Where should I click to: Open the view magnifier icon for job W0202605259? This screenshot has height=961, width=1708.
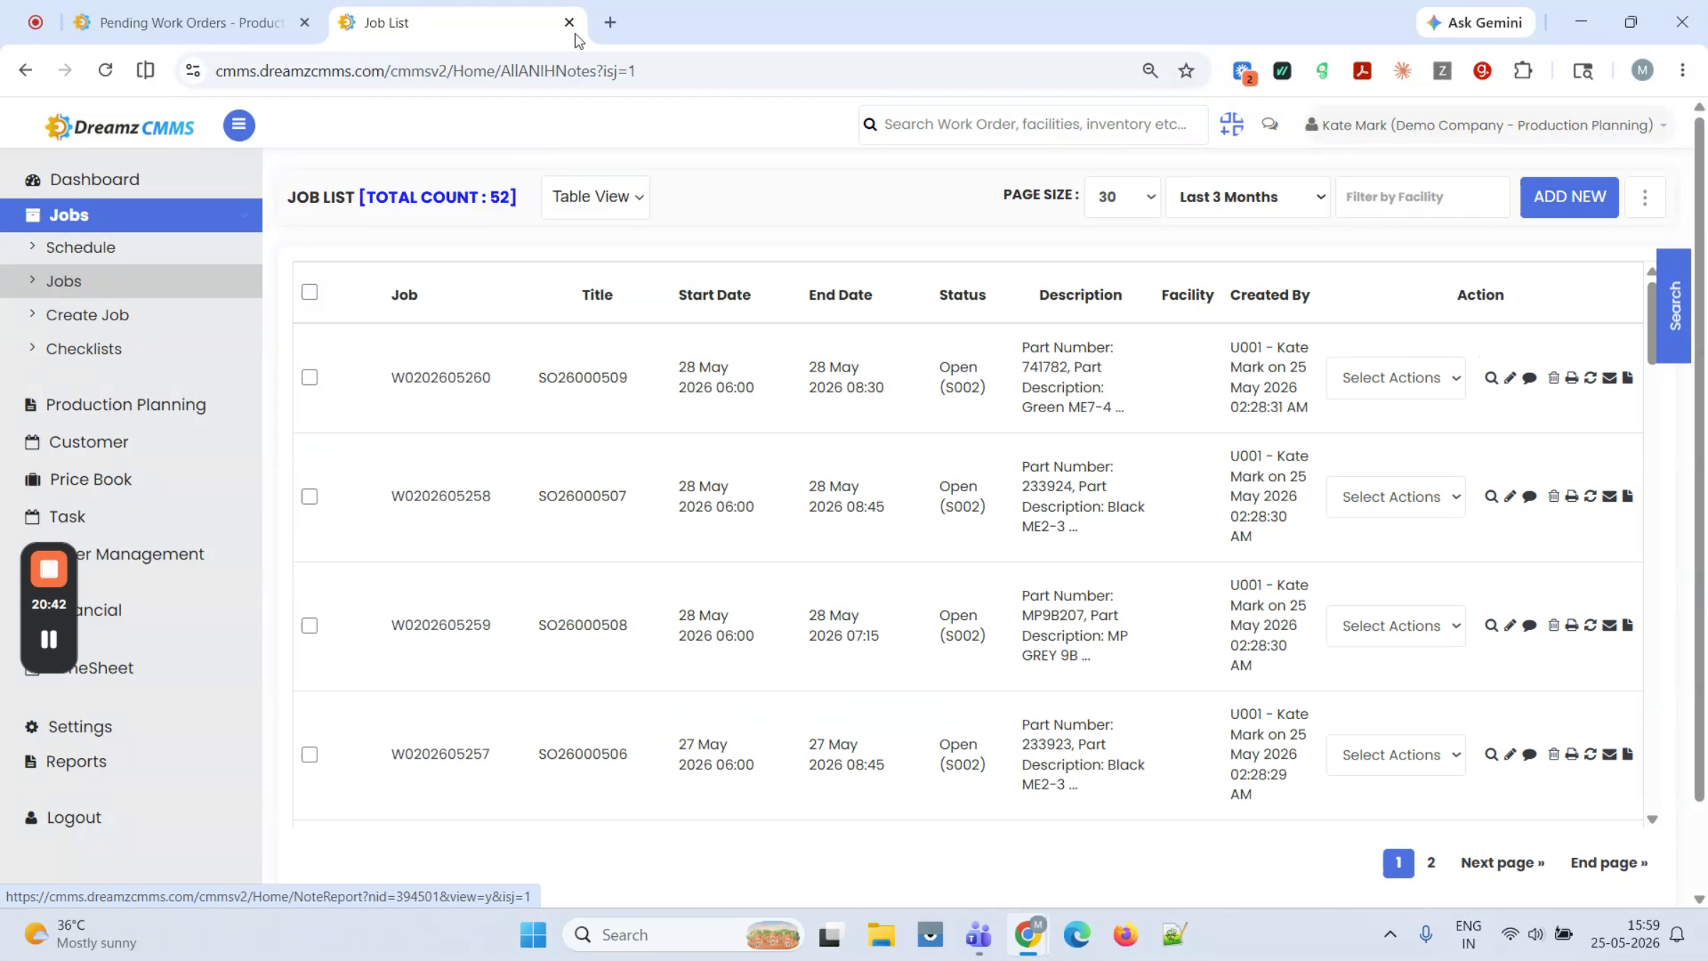pyautogui.click(x=1491, y=626)
